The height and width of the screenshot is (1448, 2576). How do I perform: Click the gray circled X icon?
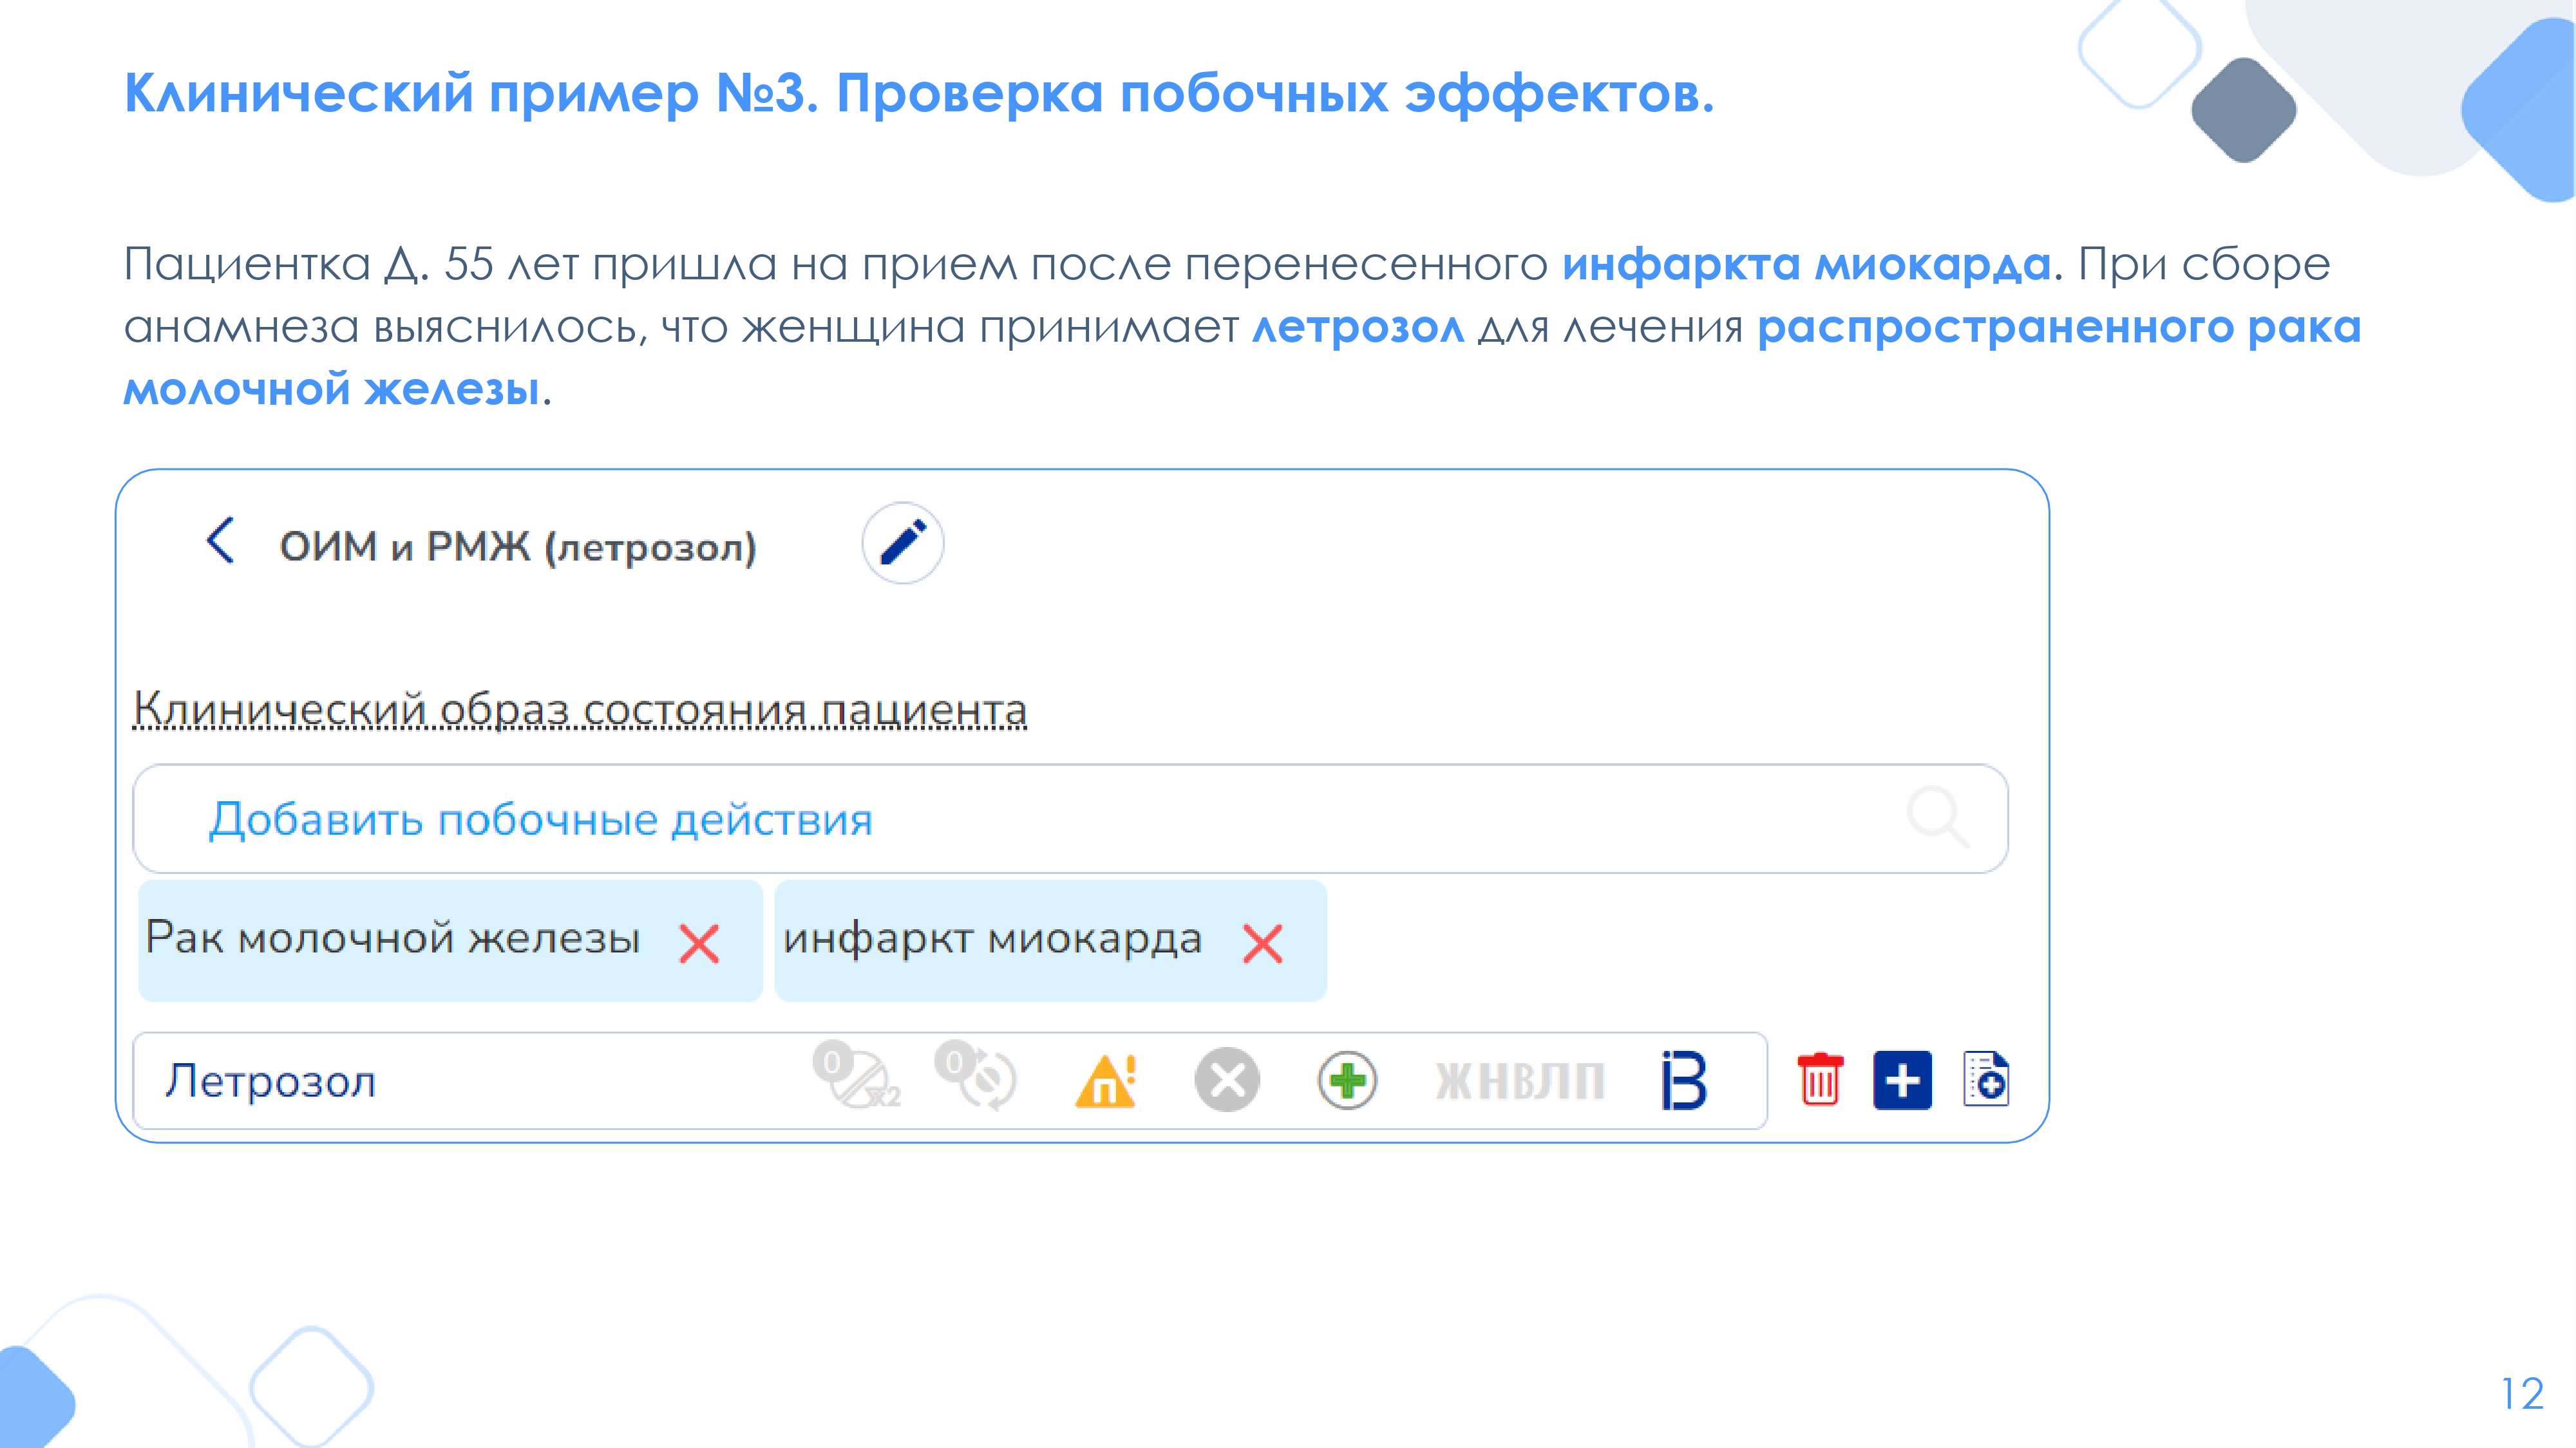(x=1227, y=1081)
